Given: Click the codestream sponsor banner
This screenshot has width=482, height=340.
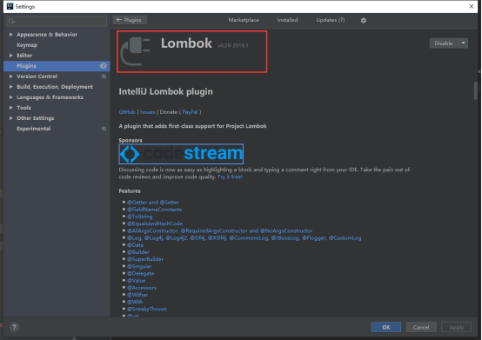Looking at the screenshot, I should [181, 154].
